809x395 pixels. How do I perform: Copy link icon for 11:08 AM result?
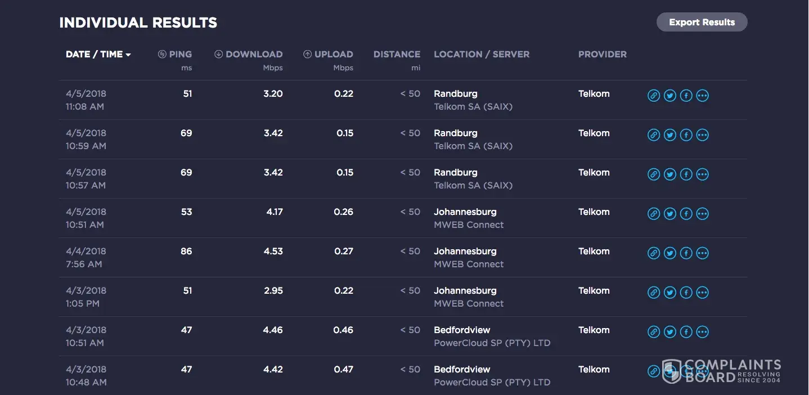point(653,96)
